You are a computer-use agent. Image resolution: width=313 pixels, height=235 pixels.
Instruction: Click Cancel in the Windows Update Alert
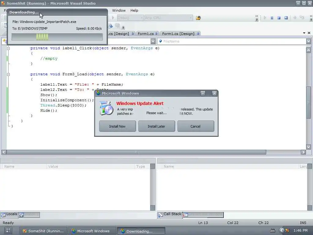point(196,126)
